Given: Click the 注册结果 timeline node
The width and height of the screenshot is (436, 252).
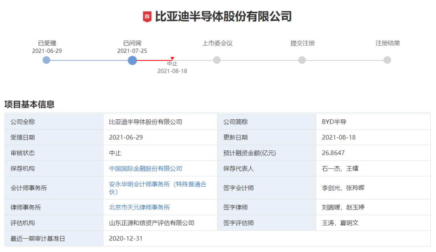Looking at the screenshot, I should click(387, 60).
